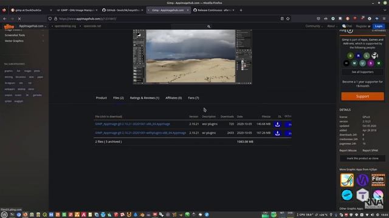Screen dimensions: 389x218
Task: Click the blue Login button
Action: pos(379,26)
